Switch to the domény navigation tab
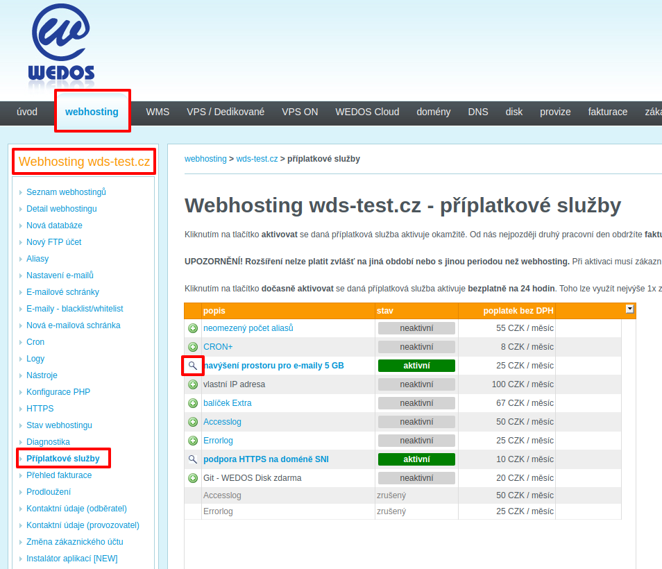The height and width of the screenshot is (569, 662). 433,112
